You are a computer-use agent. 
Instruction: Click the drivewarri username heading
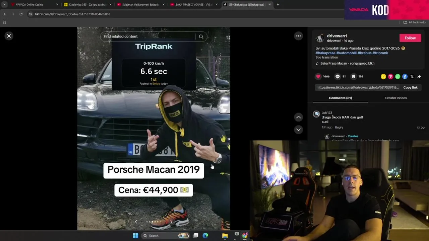click(337, 36)
